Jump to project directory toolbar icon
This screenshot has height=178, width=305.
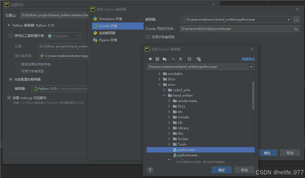[x=164, y=59]
